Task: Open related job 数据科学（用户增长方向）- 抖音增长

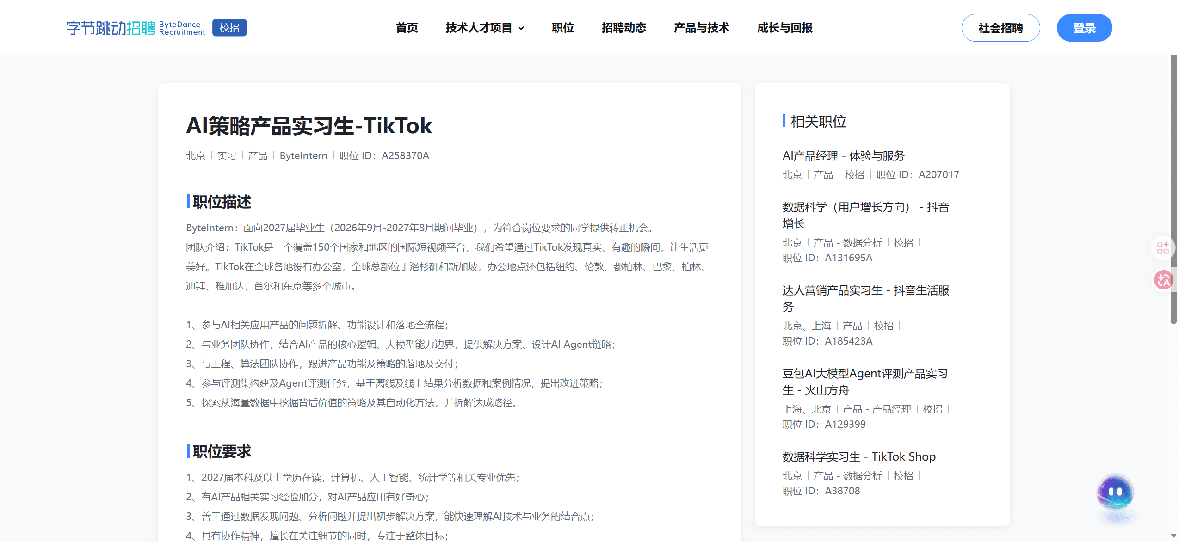Action: pyautogui.click(x=866, y=215)
